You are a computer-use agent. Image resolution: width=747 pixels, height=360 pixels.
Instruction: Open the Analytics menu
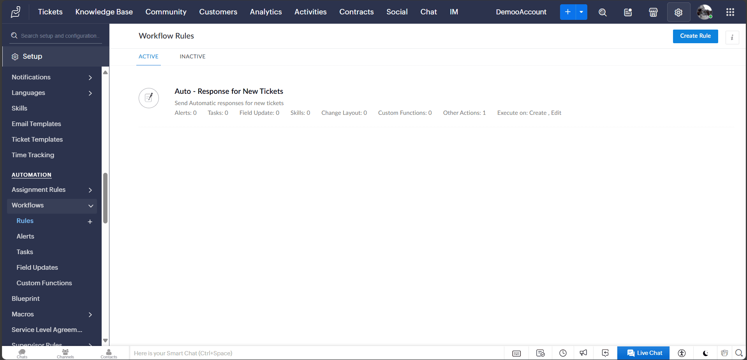(x=266, y=12)
